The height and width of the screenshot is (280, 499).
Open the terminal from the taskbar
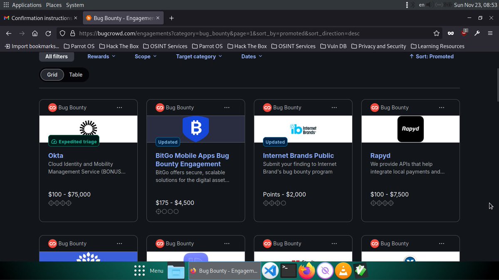click(289, 271)
